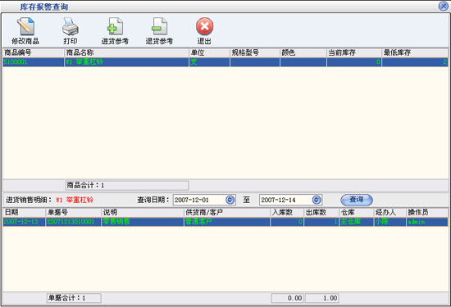451x307 pixels.
Task: Open 退货参考 return reference icon
Action: point(159,26)
